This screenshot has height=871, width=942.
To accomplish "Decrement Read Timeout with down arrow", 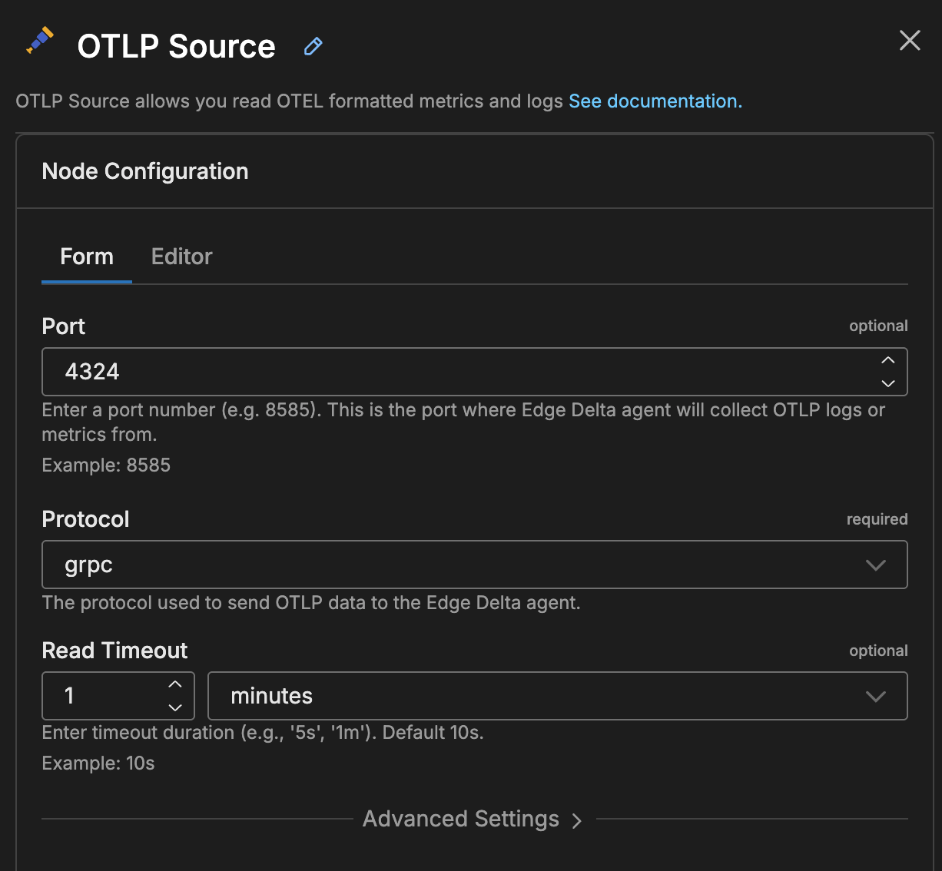I will coord(175,707).
